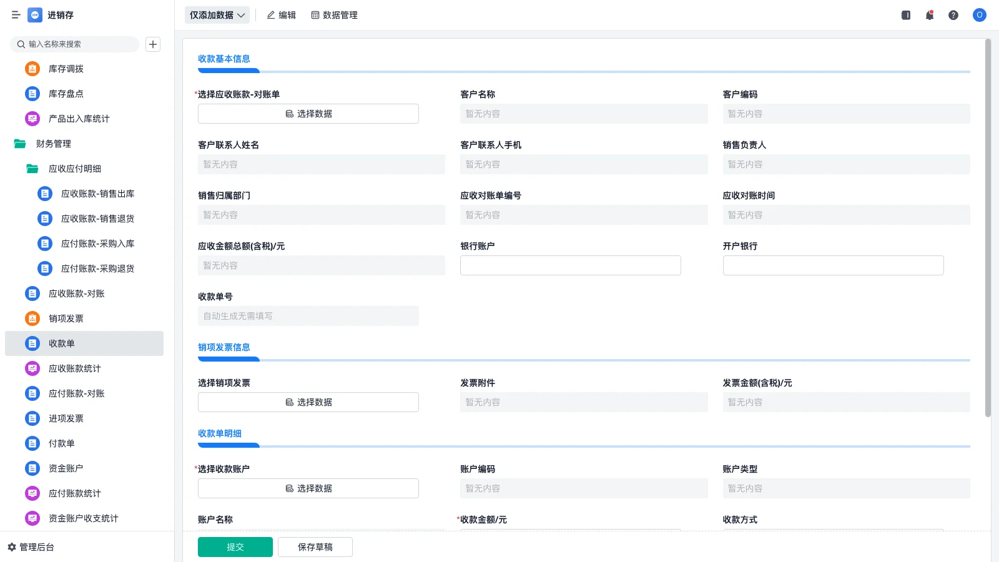This screenshot has width=999, height=562.
Task: Click 选择数据 under 选择收款账户
Action: [308, 488]
